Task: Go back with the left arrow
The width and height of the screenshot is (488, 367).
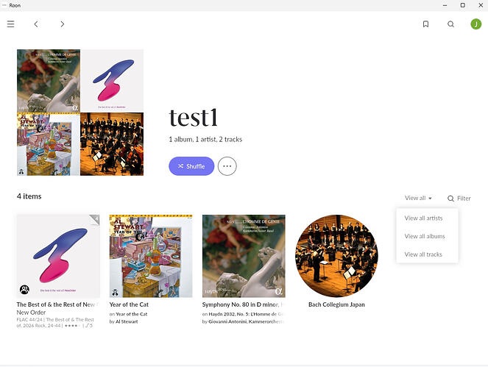Action: (x=36, y=24)
